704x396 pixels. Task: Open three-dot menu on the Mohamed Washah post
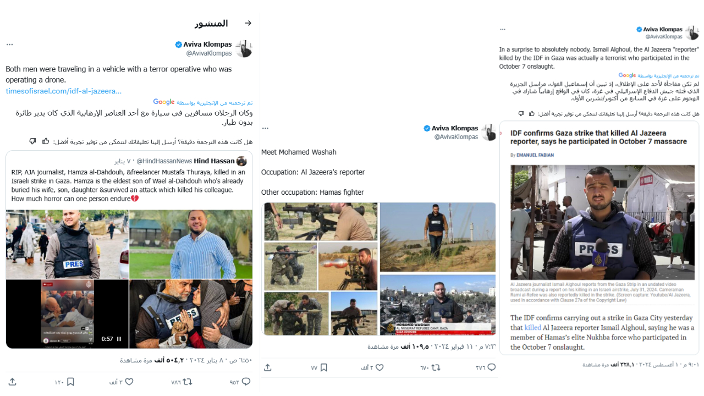[x=265, y=128]
